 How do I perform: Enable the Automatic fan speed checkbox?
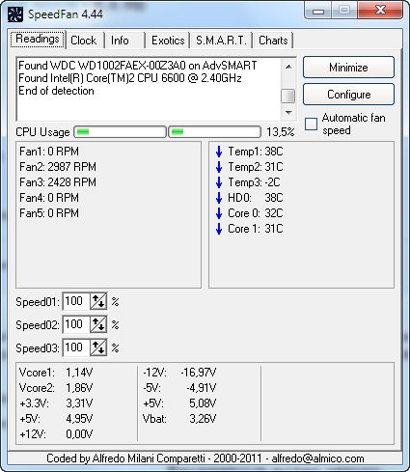pos(311,124)
